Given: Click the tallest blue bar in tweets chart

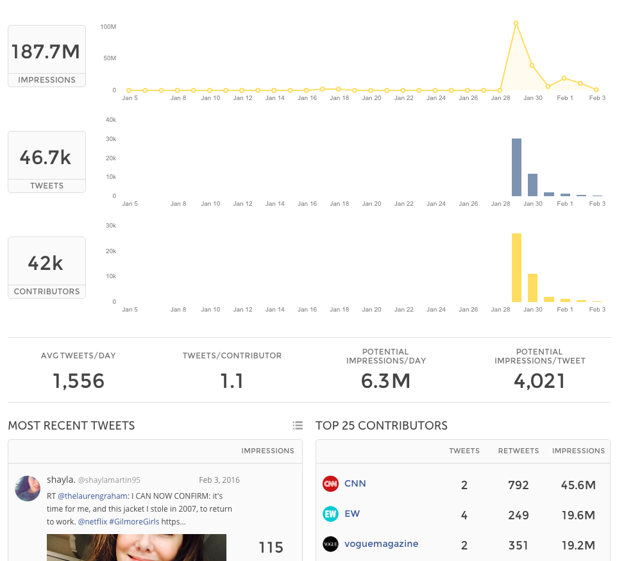Looking at the screenshot, I should point(516,167).
